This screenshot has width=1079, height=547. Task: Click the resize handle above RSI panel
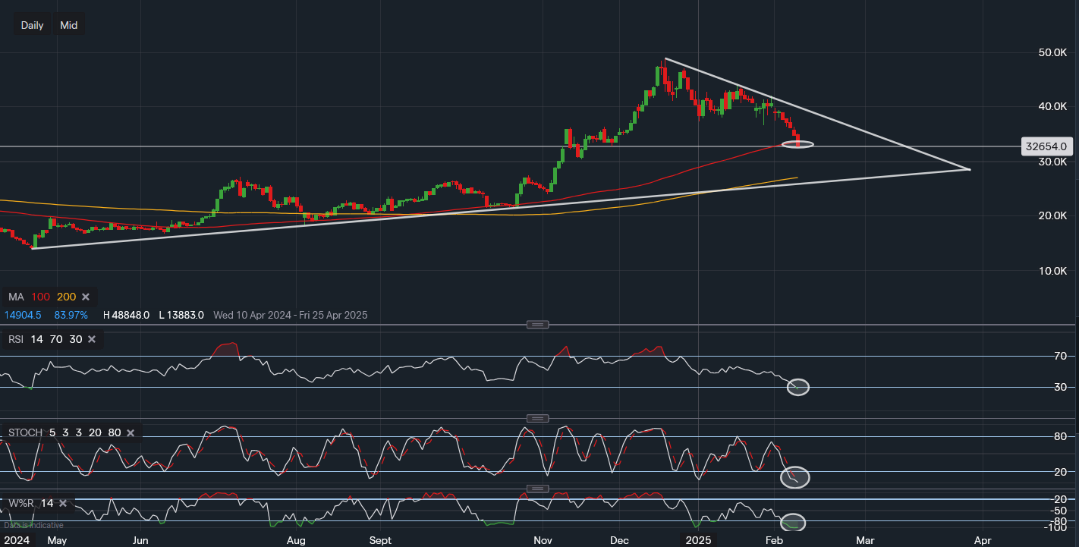pyautogui.click(x=537, y=325)
